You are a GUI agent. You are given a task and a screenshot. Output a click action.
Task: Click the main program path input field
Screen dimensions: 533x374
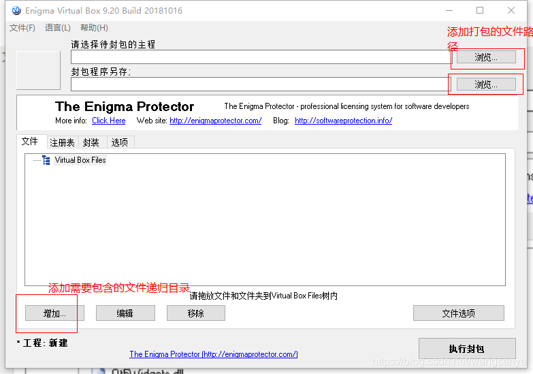[261, 57]
